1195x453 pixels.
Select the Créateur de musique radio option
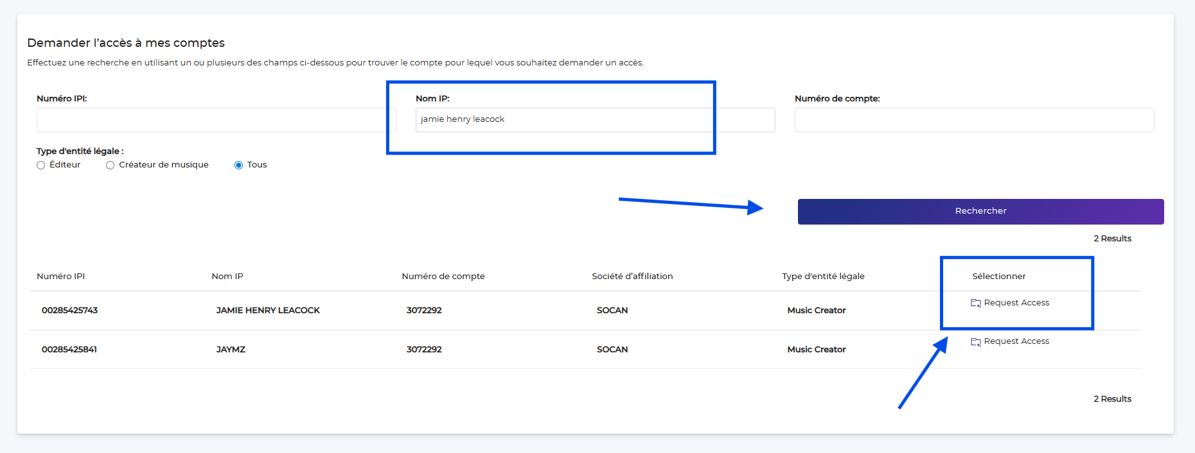111,166
